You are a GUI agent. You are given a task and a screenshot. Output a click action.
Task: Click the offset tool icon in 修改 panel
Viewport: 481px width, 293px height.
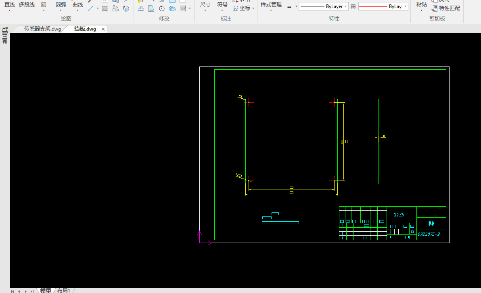[141, 8]
